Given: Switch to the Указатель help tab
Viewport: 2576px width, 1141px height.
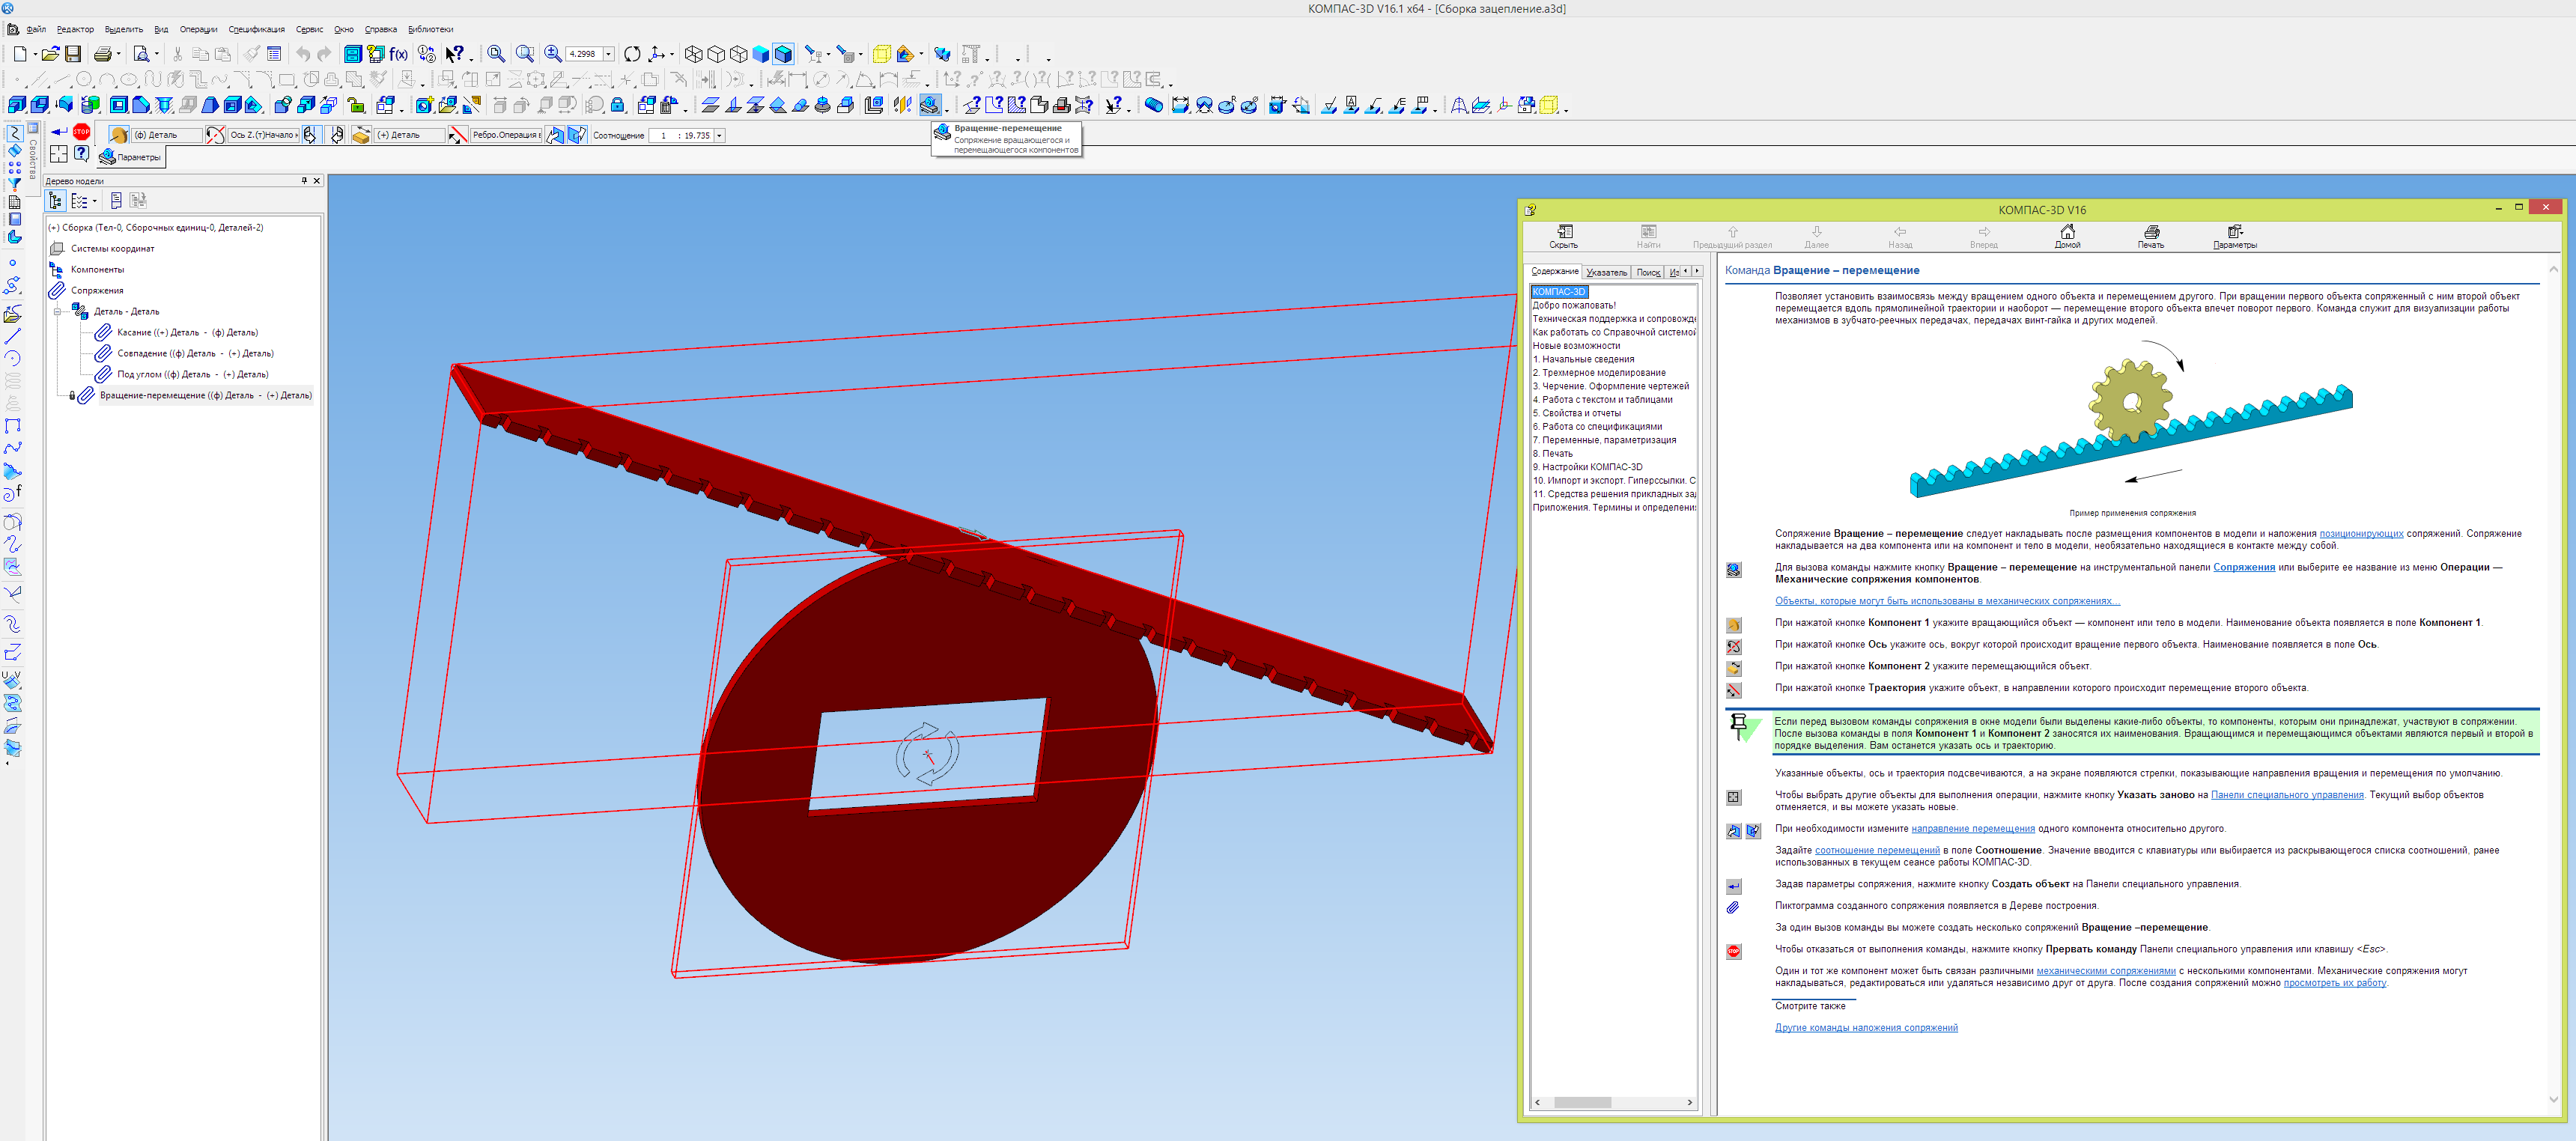Looking at the screenshot, I should pos(1606,272).
